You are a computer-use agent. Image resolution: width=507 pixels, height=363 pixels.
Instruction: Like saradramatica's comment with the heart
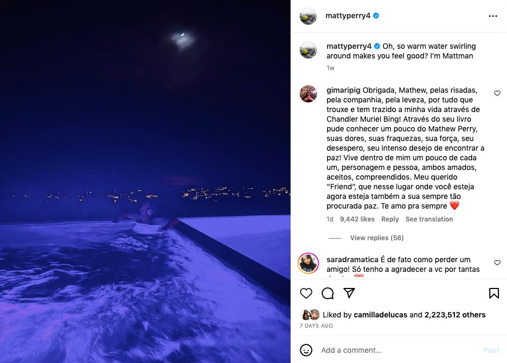point(497,263)
